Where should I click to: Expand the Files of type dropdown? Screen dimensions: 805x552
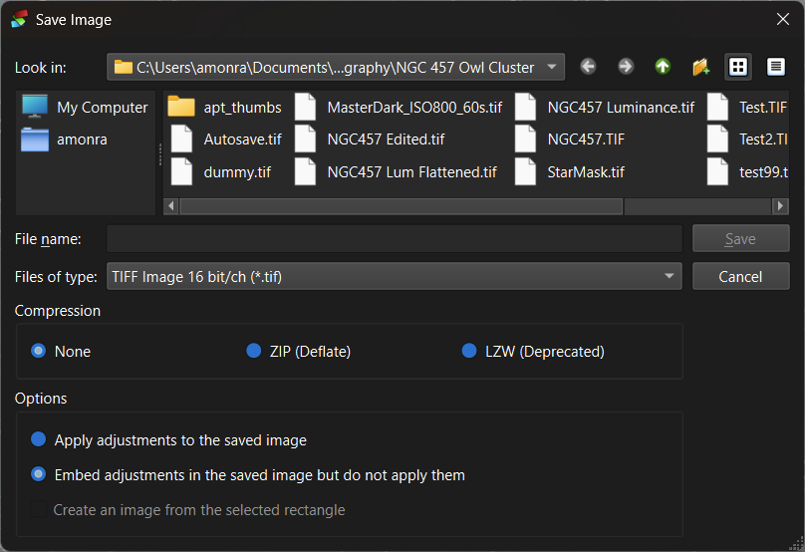(x=670, y=277)
